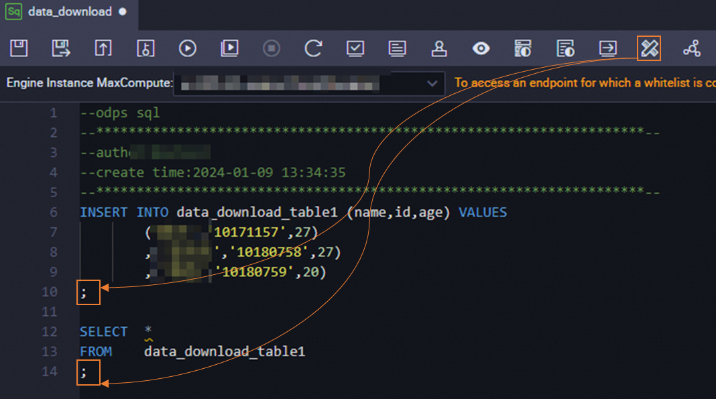This screenshot has width=716, height=399.
Task: Open the log view lines icon
Action: (x=398, y=48)
